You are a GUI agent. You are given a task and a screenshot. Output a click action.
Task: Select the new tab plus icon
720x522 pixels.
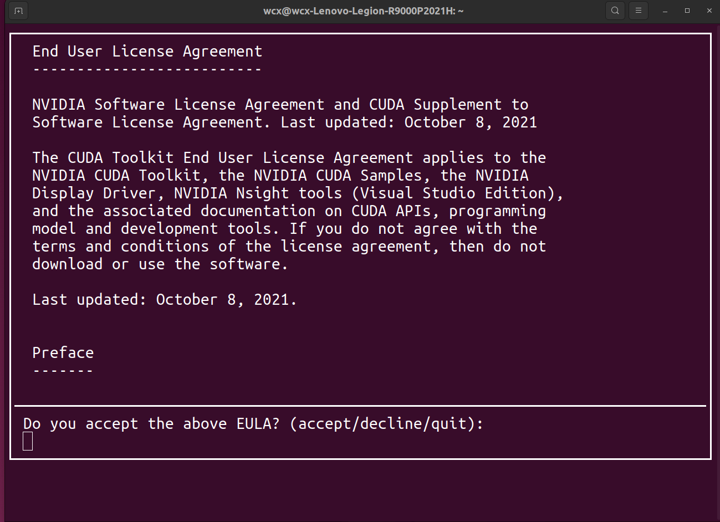(x=18, y=10)
